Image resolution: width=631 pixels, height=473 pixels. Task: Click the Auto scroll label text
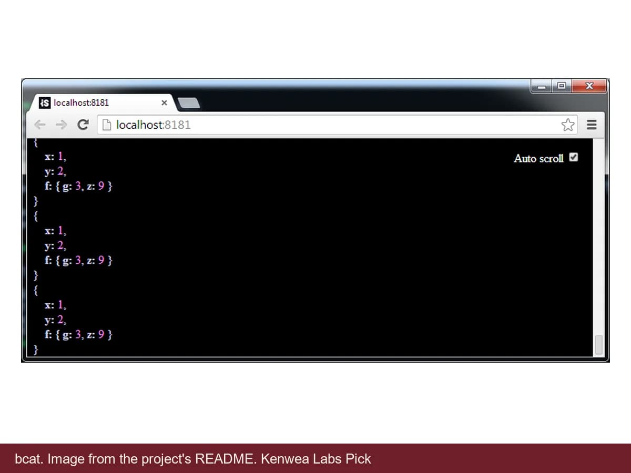coord(538,158)
